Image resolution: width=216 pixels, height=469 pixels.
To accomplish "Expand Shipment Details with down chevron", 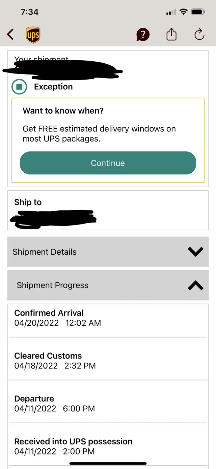I will [195, 252].
